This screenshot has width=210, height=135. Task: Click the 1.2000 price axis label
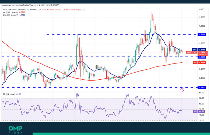pyautogui.click(x=202, y=43)
